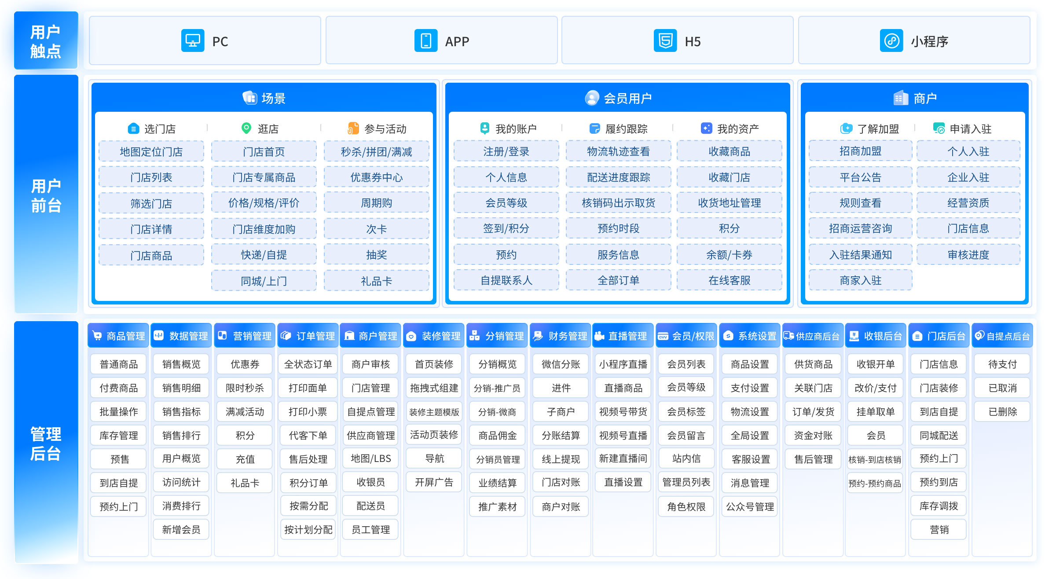Screen dimensions: 1056x579
Task: Click 公众号管理 under 系统设置
Action: 750,506
